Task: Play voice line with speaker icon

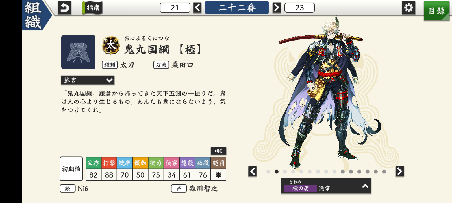Action: click(218, 151)
